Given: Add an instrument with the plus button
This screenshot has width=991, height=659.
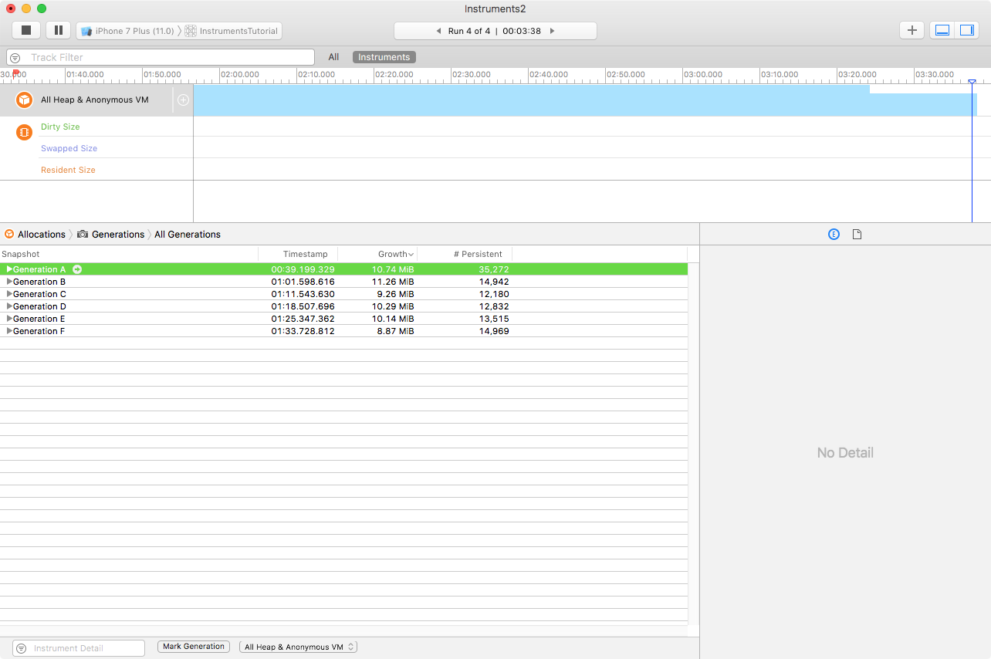Looking at the screenshot, I should click(x=912, y=30).
